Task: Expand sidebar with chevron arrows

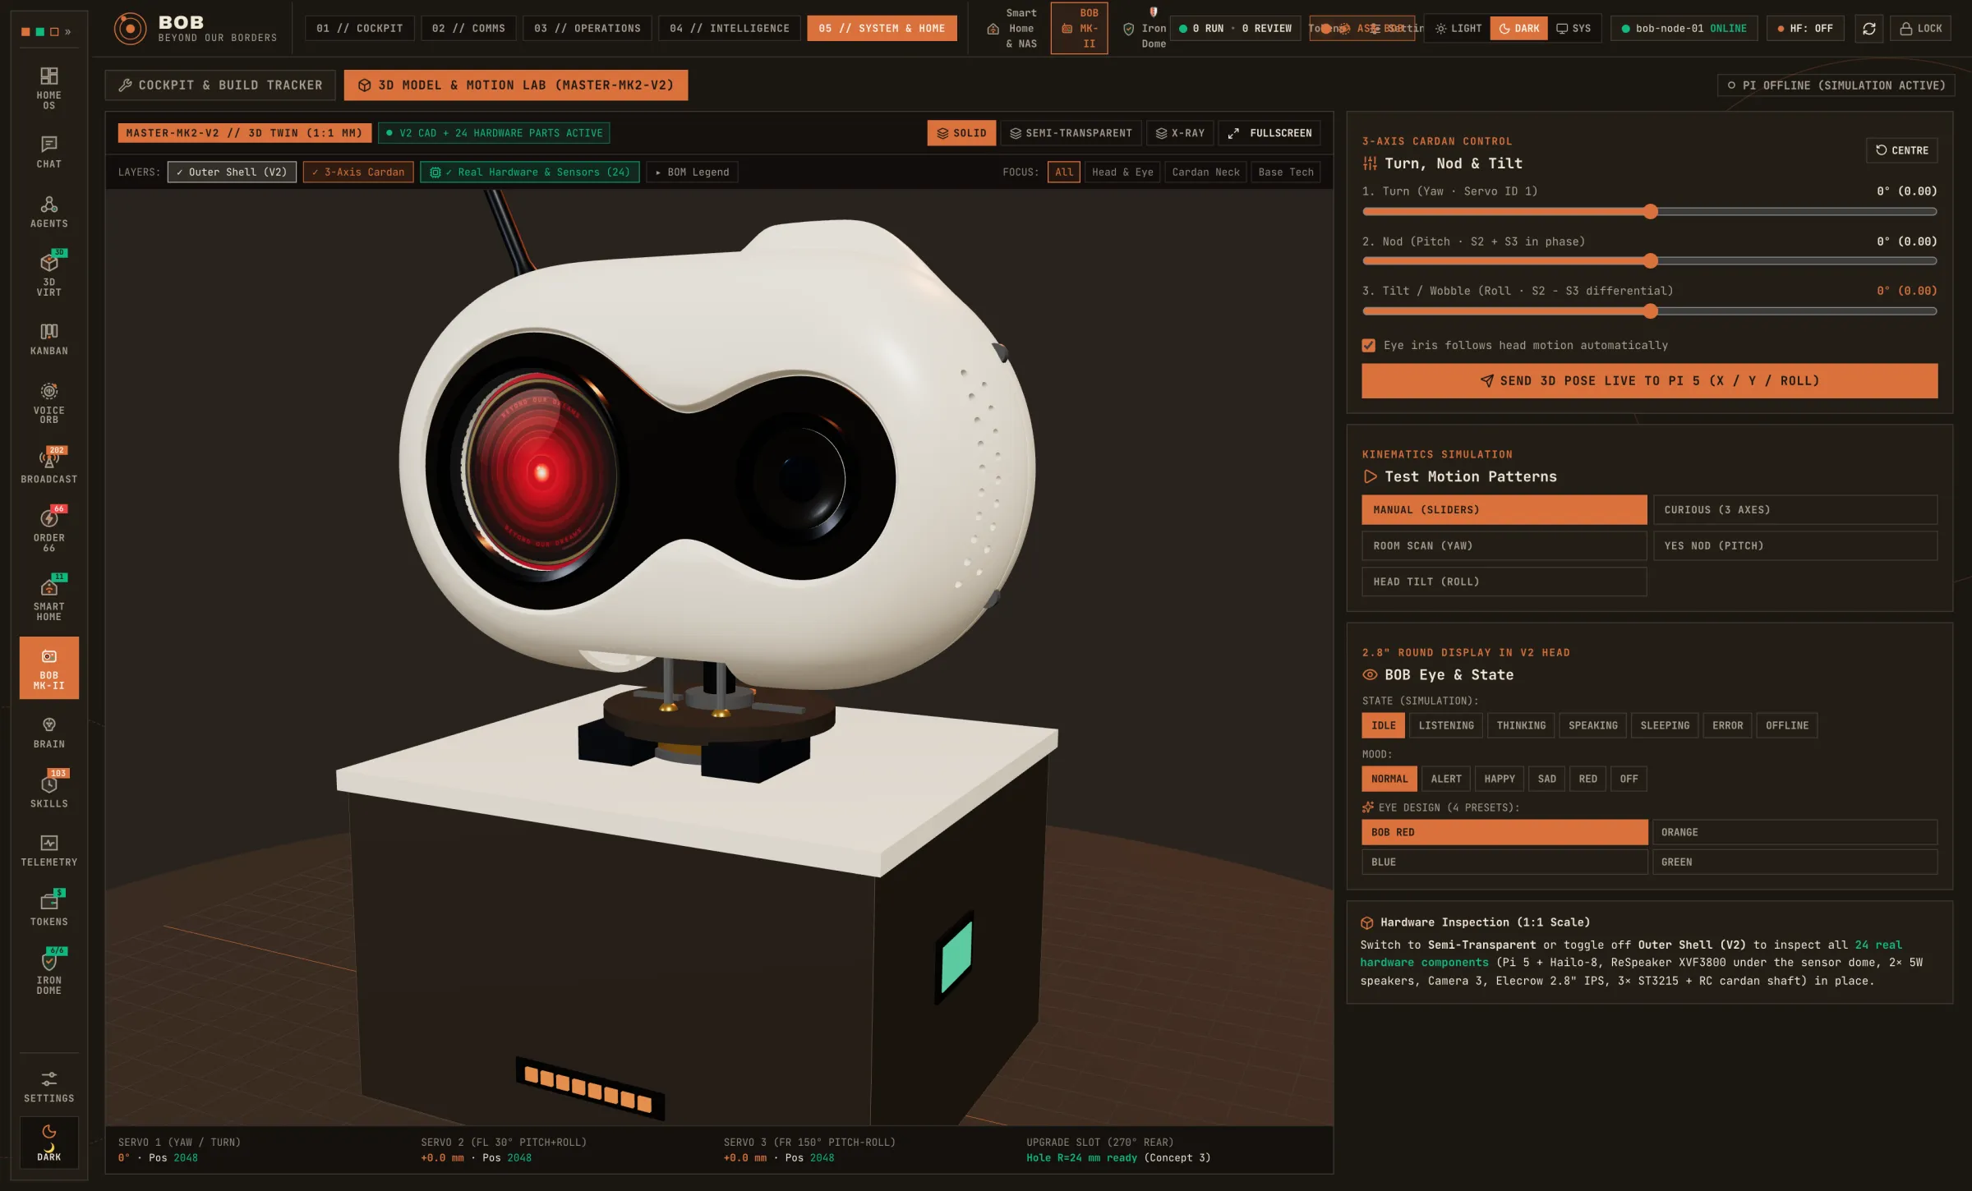Action: coord(68,32)
